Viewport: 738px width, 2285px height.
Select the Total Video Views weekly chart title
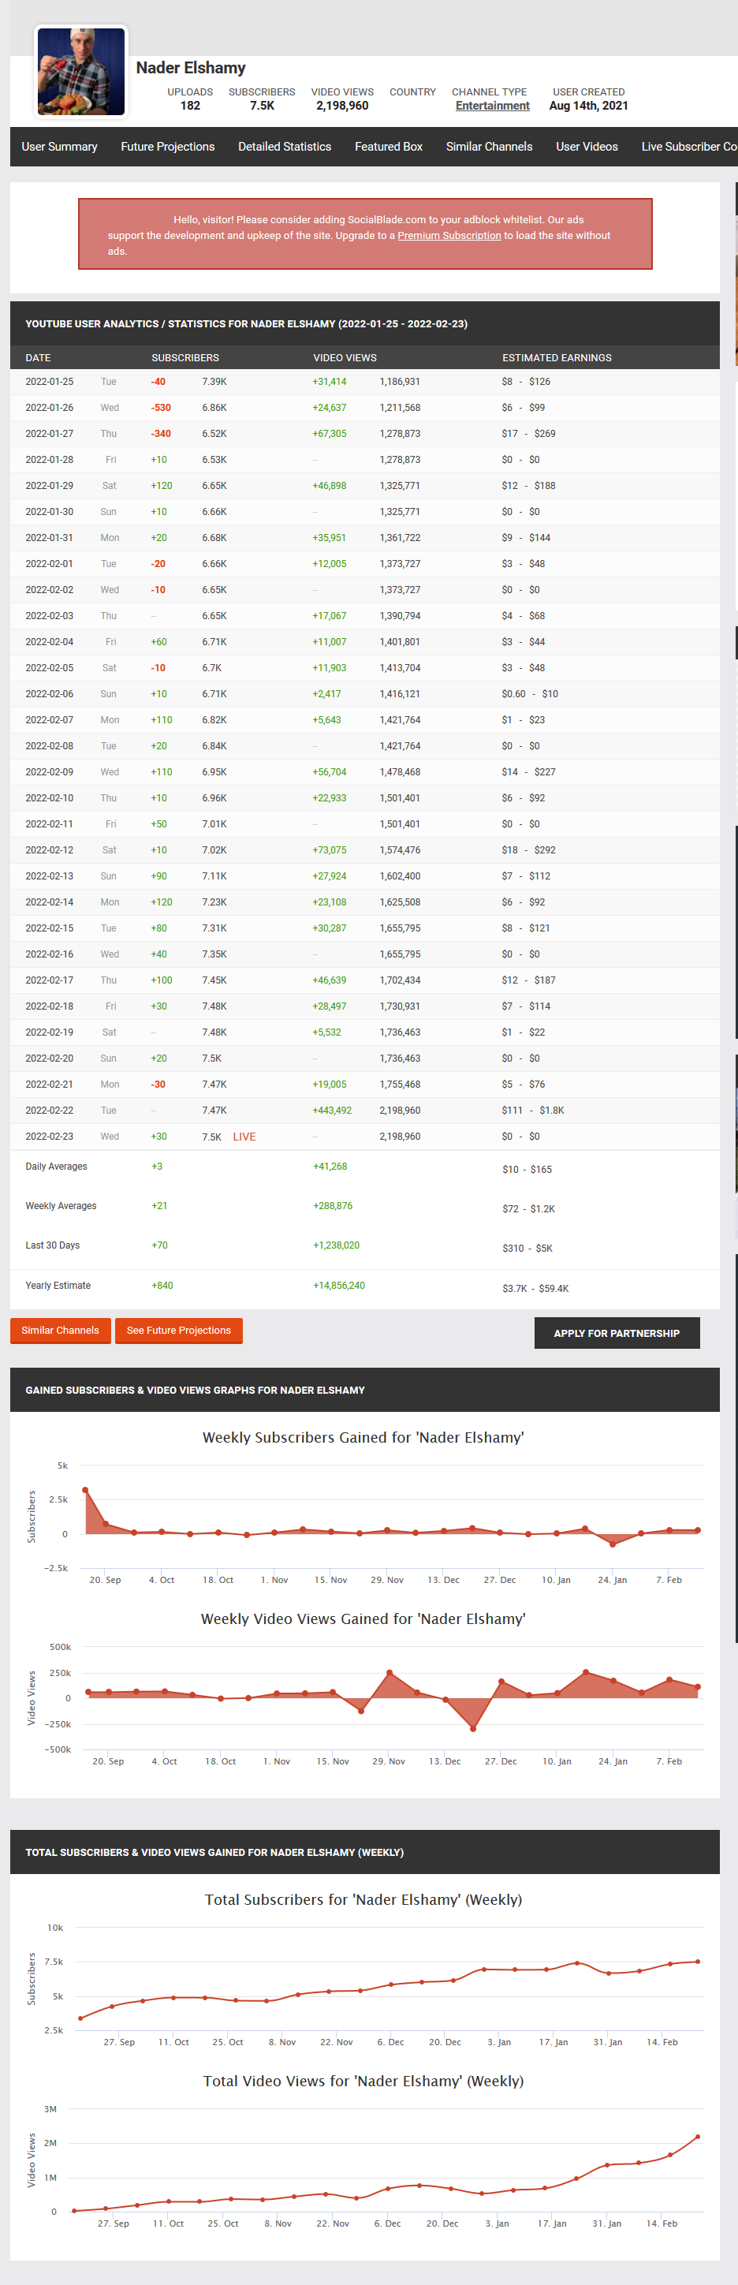click(x=363, y=2080)
